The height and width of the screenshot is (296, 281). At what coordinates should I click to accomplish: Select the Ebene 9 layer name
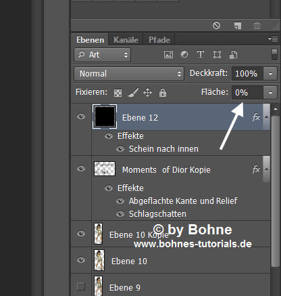click(125, 288)
